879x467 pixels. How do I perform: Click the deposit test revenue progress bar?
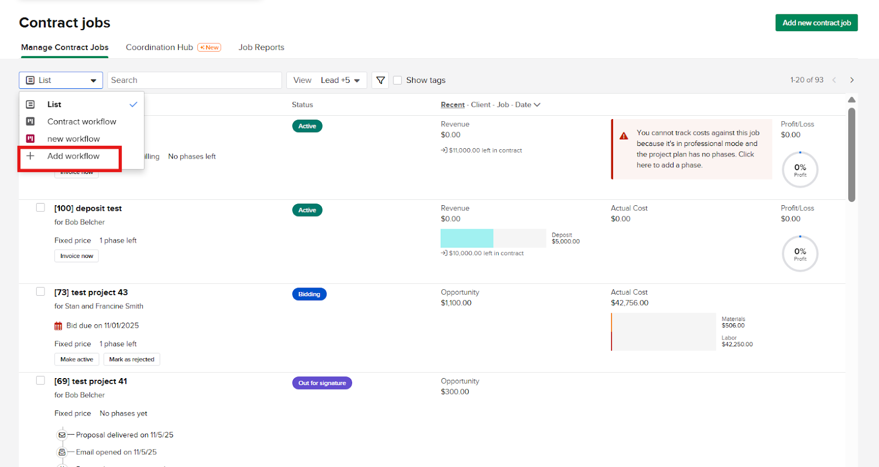[493, 238]
